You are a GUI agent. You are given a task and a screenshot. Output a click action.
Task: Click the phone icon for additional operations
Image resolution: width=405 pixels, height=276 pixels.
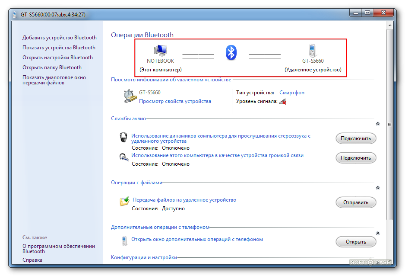(124, 241)
